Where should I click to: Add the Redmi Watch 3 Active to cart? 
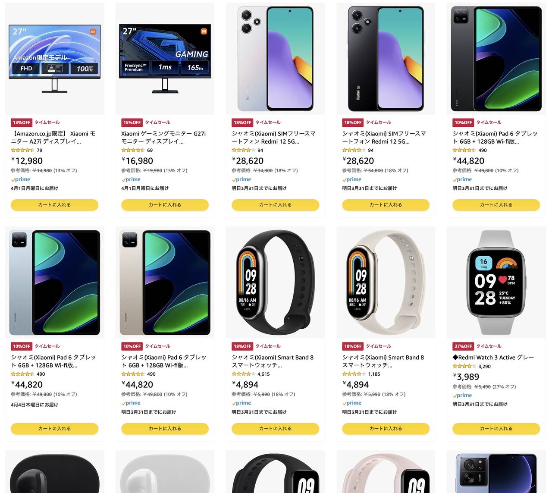[x=496, y=429]
